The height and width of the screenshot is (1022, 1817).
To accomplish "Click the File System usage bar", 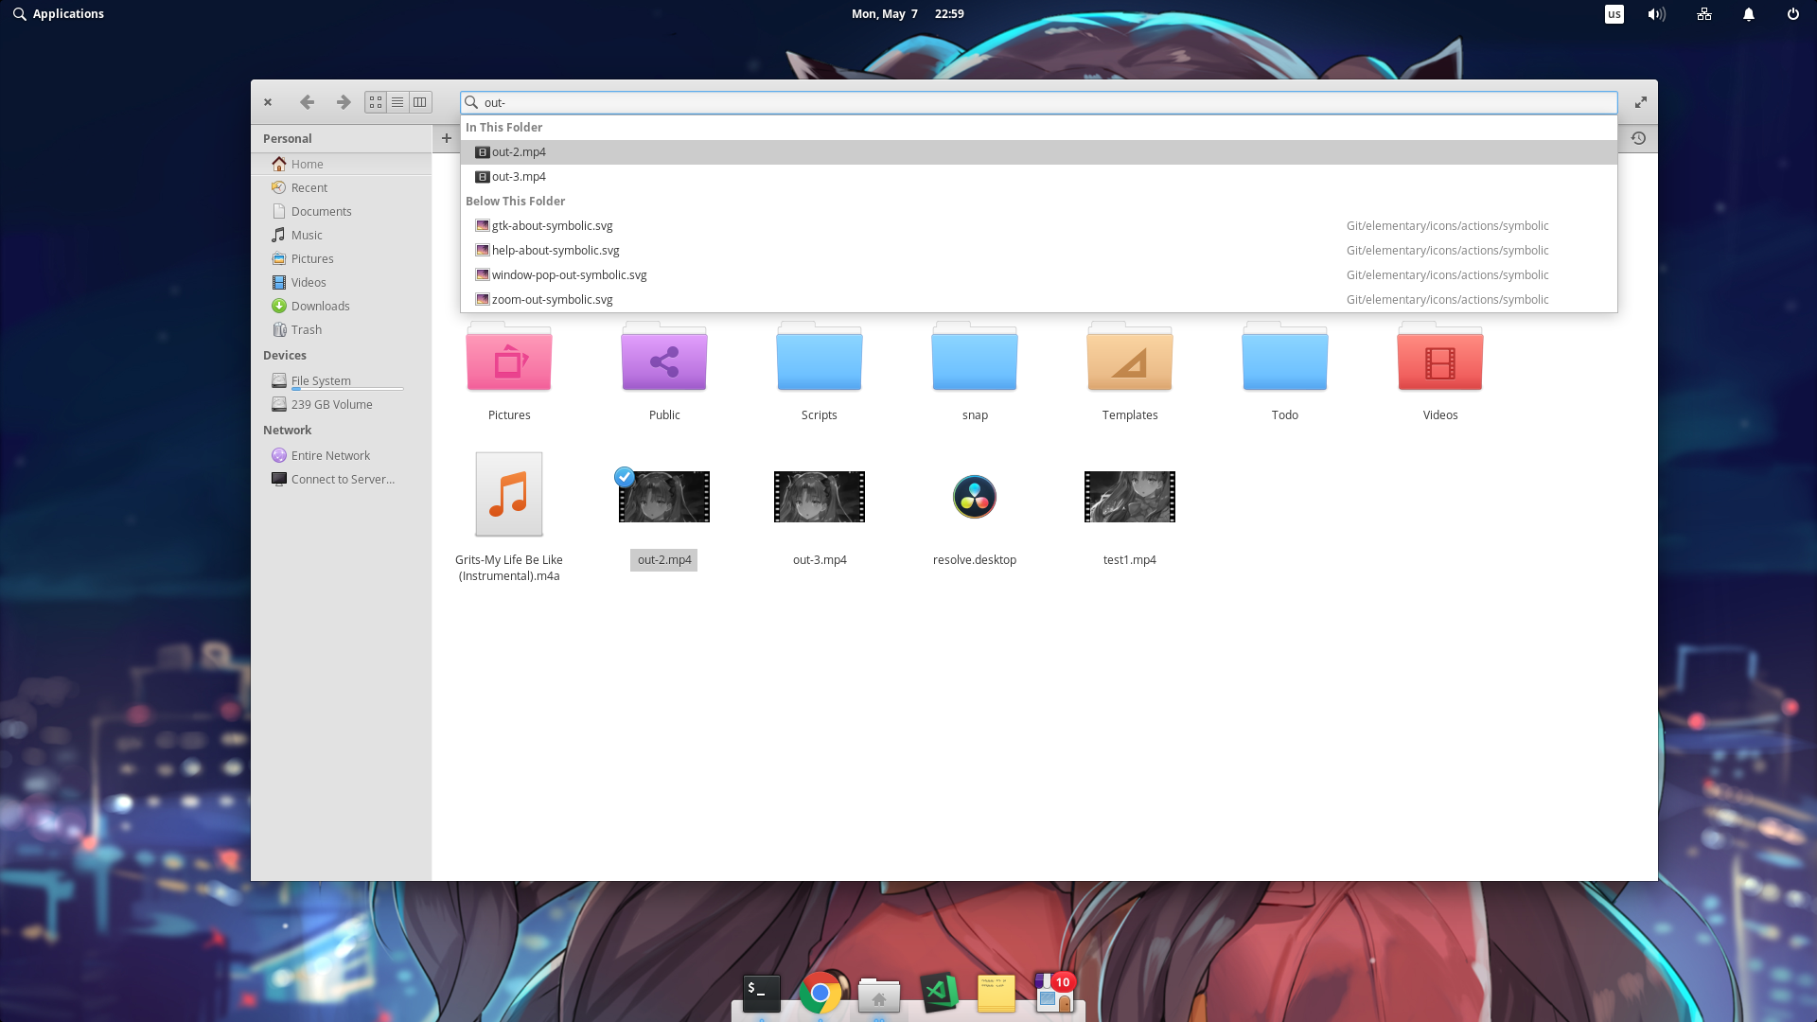I will [x=347, y=389].
